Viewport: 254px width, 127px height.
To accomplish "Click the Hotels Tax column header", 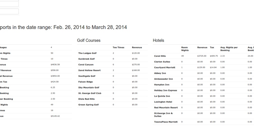I will 212,47.
